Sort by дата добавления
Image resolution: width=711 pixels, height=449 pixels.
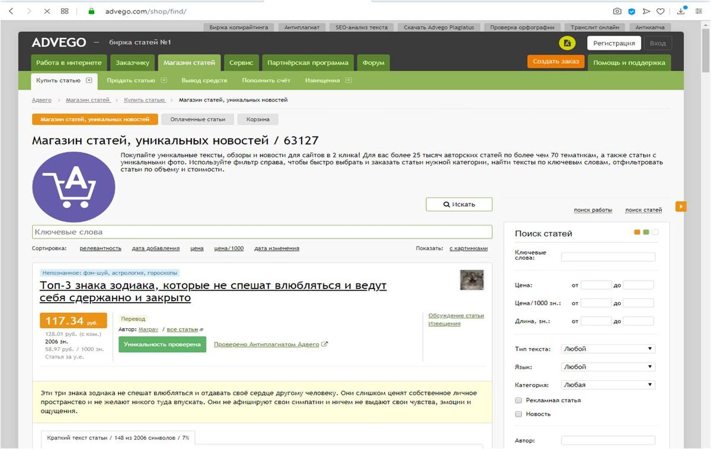pyautogui.click(x=156, y=248)
